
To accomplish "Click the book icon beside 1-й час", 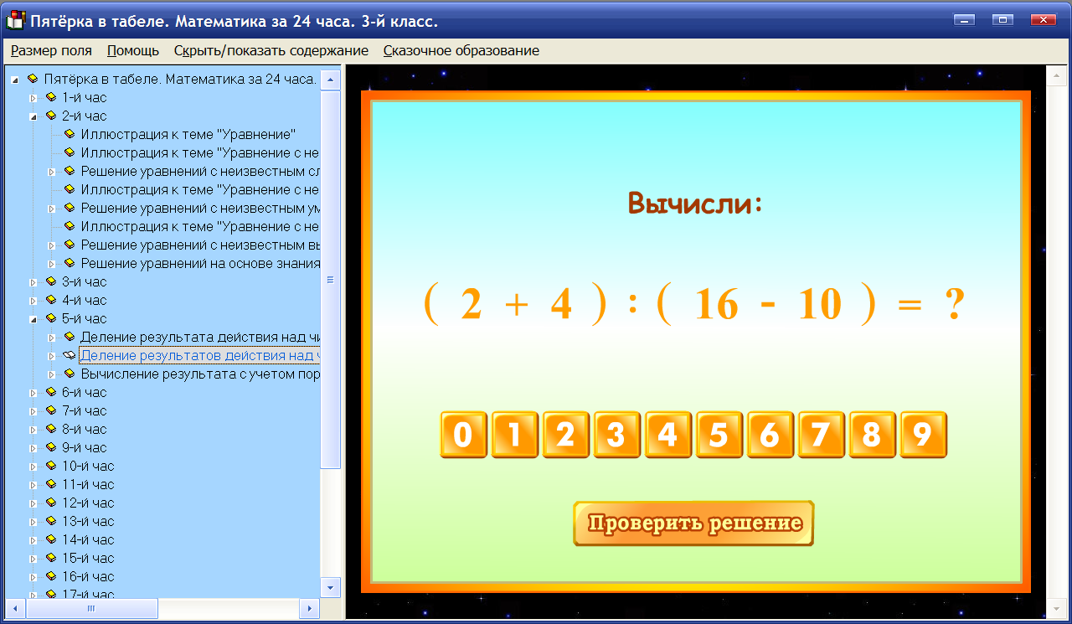I will (x=51, y=97).
